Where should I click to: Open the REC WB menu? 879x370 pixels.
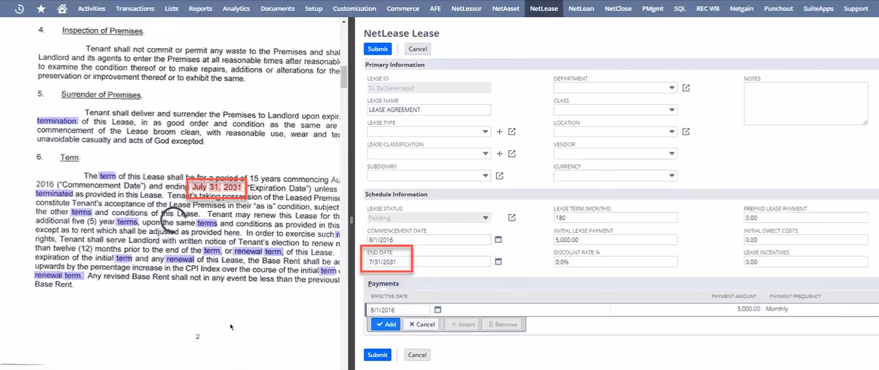coord(707,9)
